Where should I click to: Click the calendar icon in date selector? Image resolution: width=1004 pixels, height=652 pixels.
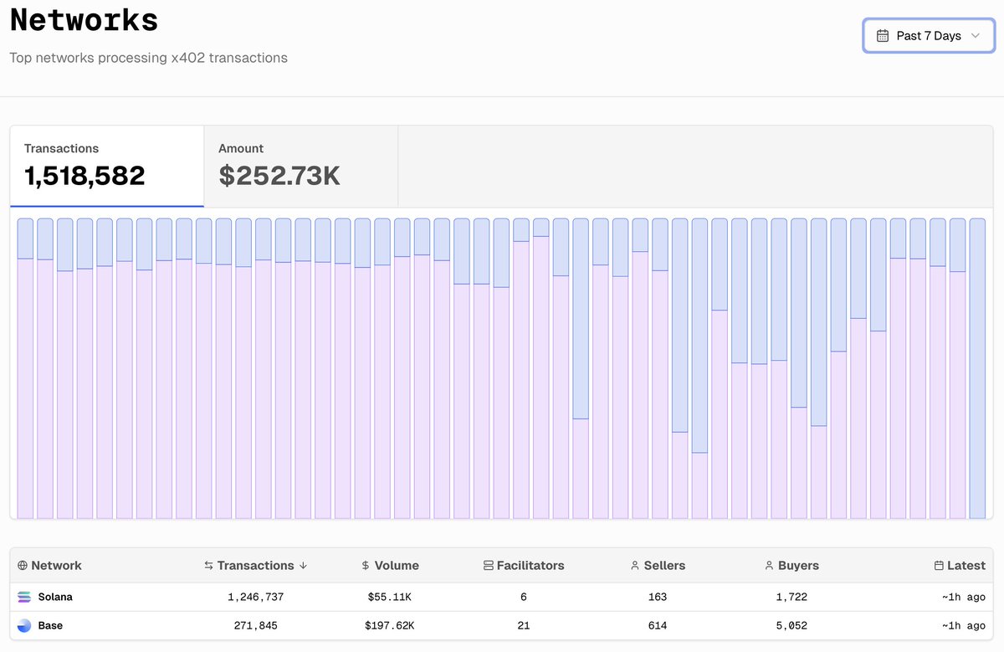coord(883,36)
